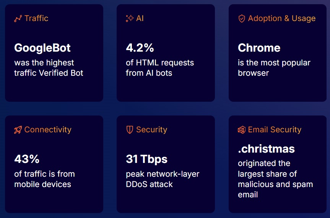330x218 pixels.
Task: Click the 43% mobile traffic figure
Action: coord(27,159)
